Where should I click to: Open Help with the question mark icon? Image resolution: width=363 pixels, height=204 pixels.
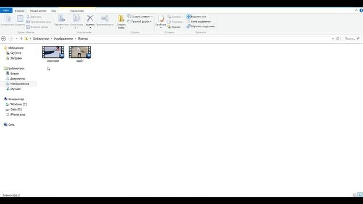click(361, 10)
